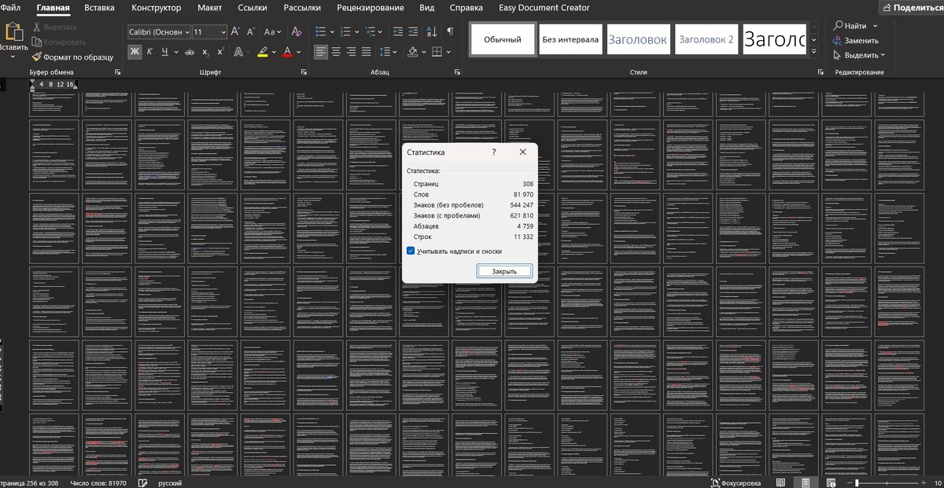Apply strikethrough formatting
Image resolution: width=944 pixels, height=488 pixels.
[189, 52]
